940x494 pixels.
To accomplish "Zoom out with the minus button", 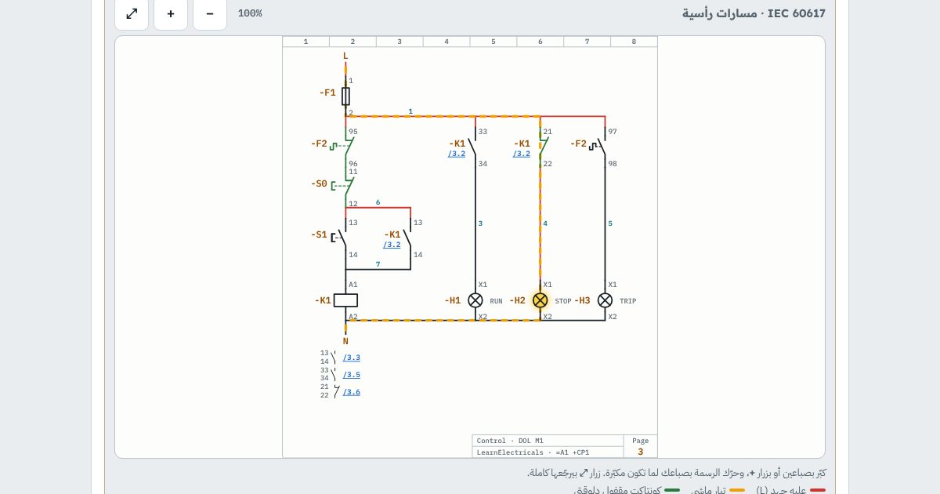I will pos(210,13).
